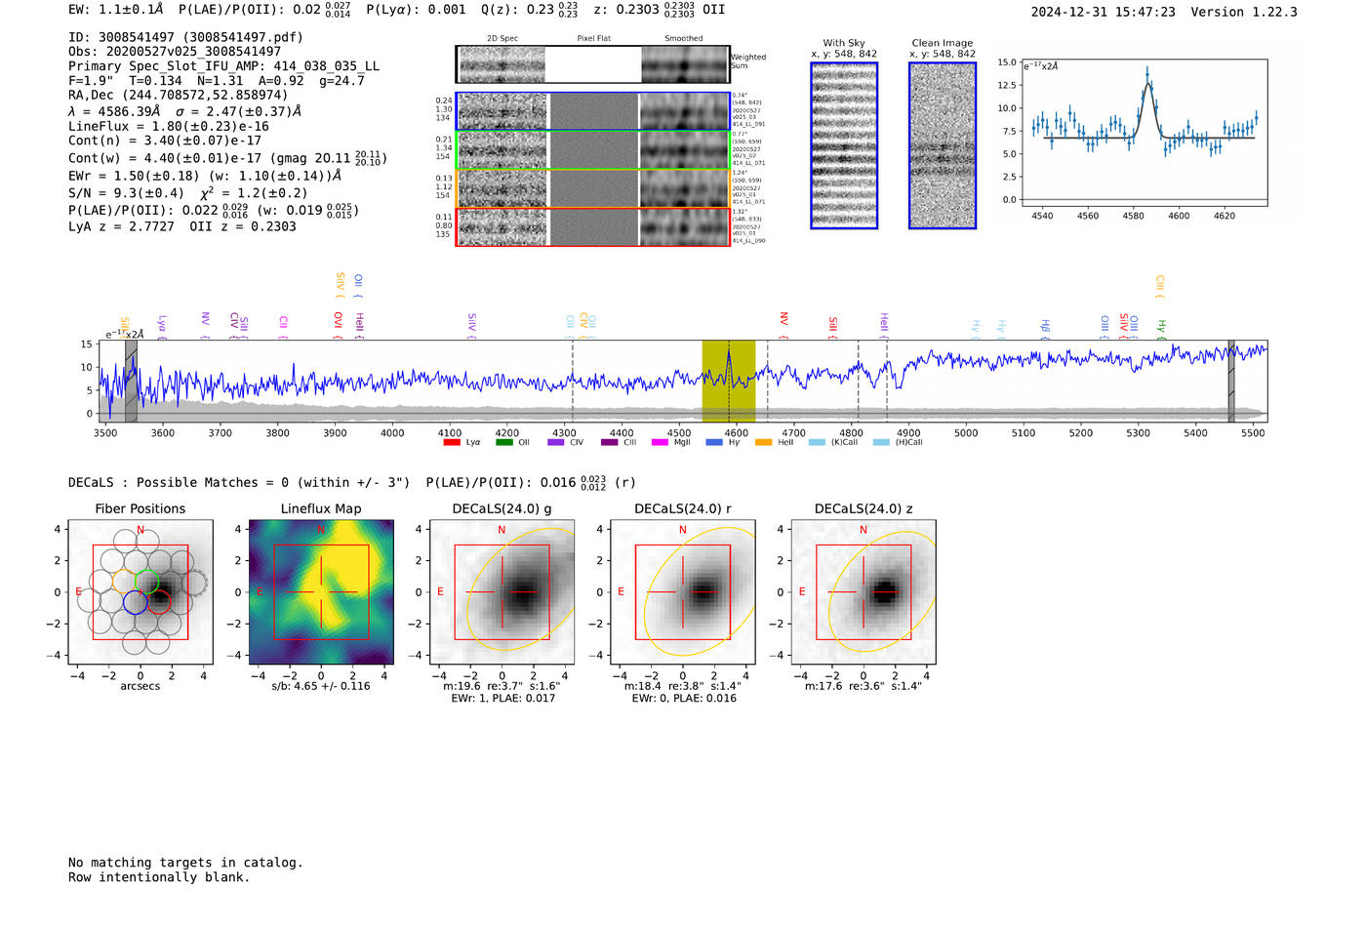Open the DECaLS g-band image

pos(502,592)
